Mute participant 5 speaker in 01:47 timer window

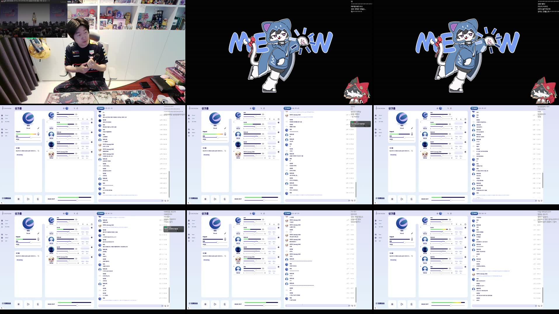point(263,268)
